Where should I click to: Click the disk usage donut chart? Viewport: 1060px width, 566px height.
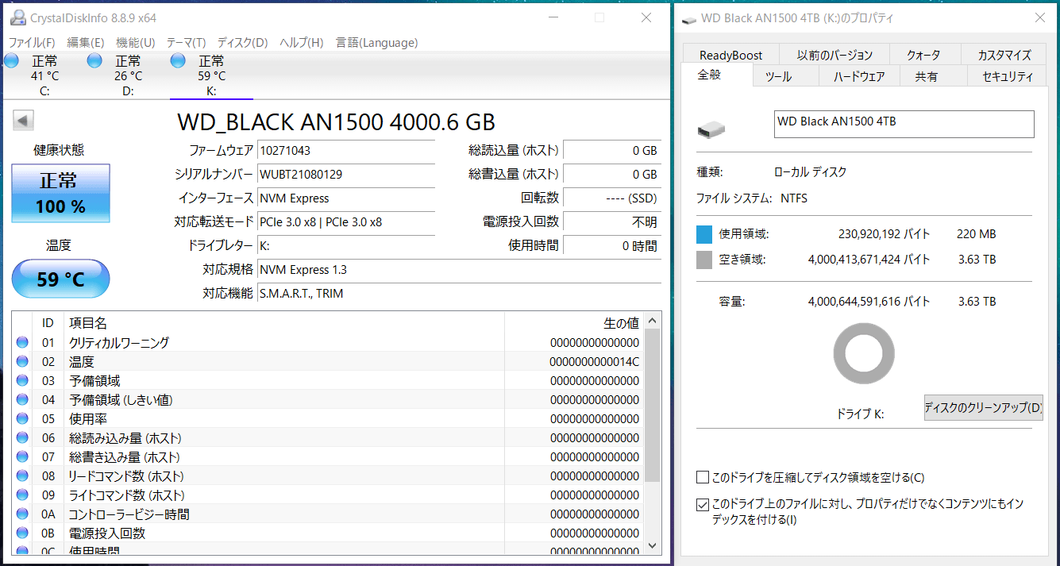pos(864,355)
